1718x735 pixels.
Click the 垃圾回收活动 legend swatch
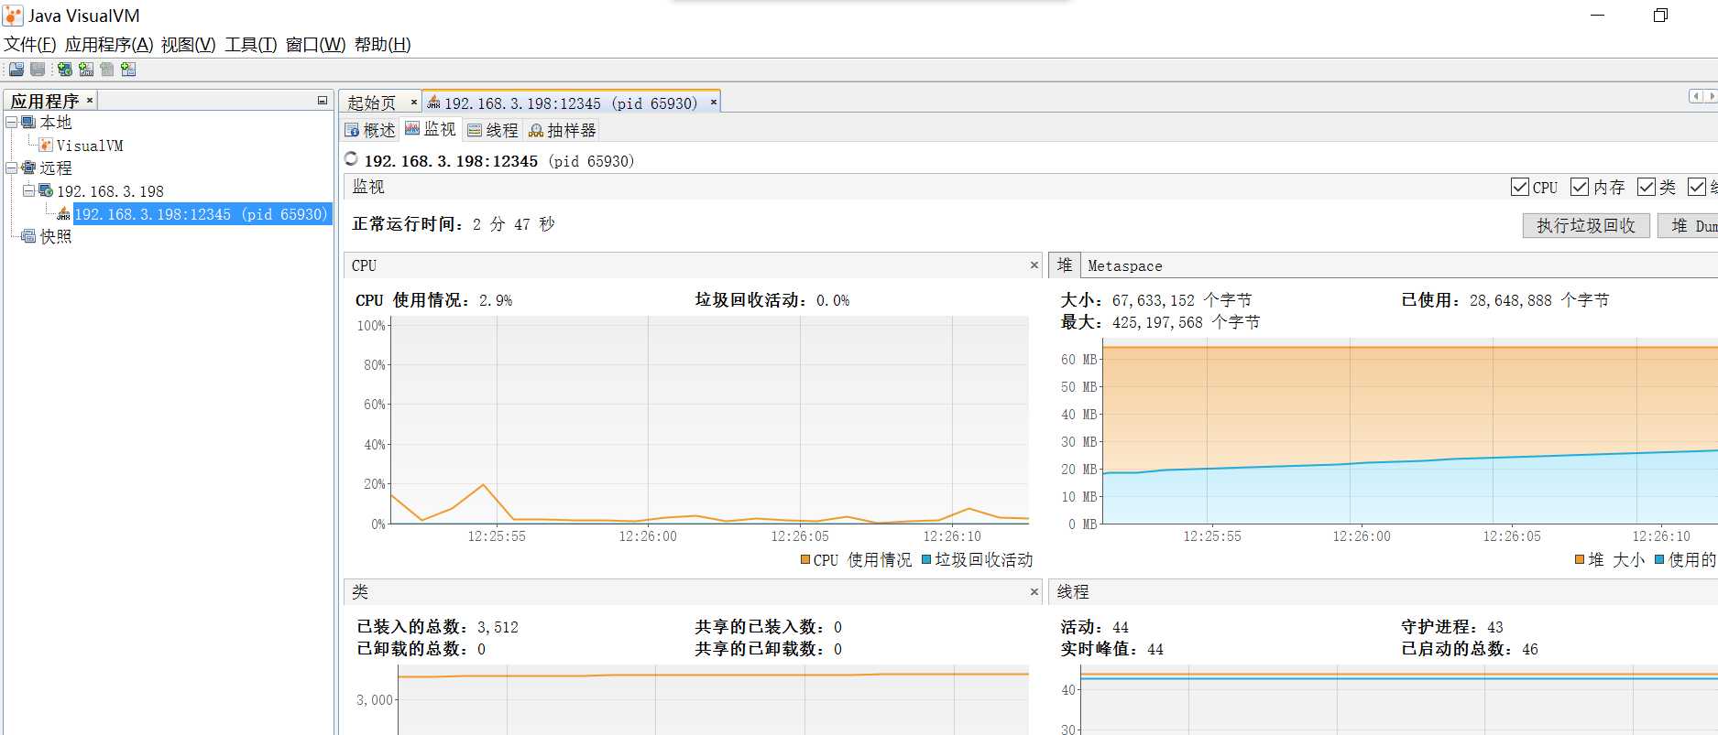tap(926, 559)
